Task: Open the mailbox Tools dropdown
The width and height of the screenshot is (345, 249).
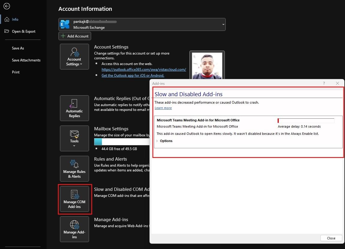Action: click(x=74, y=138)
